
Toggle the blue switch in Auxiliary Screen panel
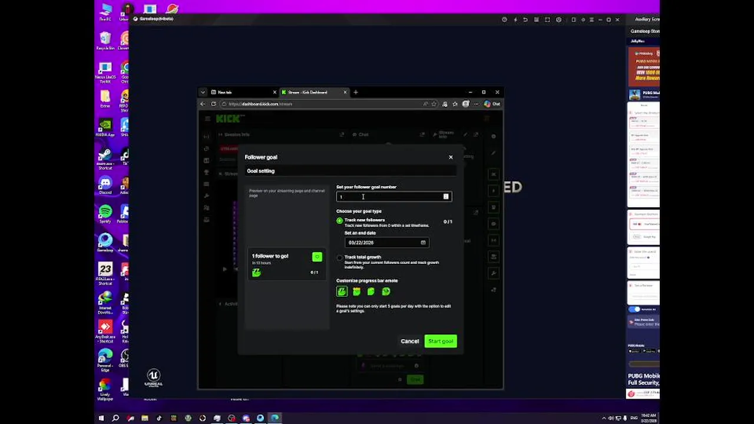634,309
